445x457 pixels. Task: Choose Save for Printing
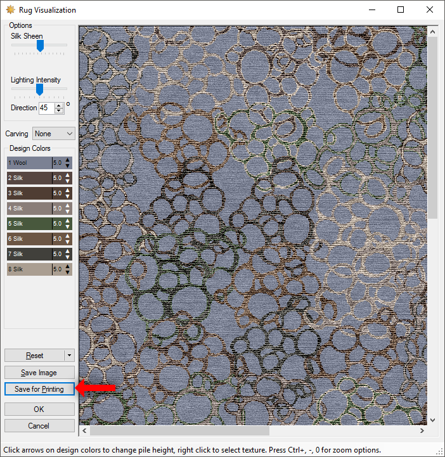(x=39, y=389)
